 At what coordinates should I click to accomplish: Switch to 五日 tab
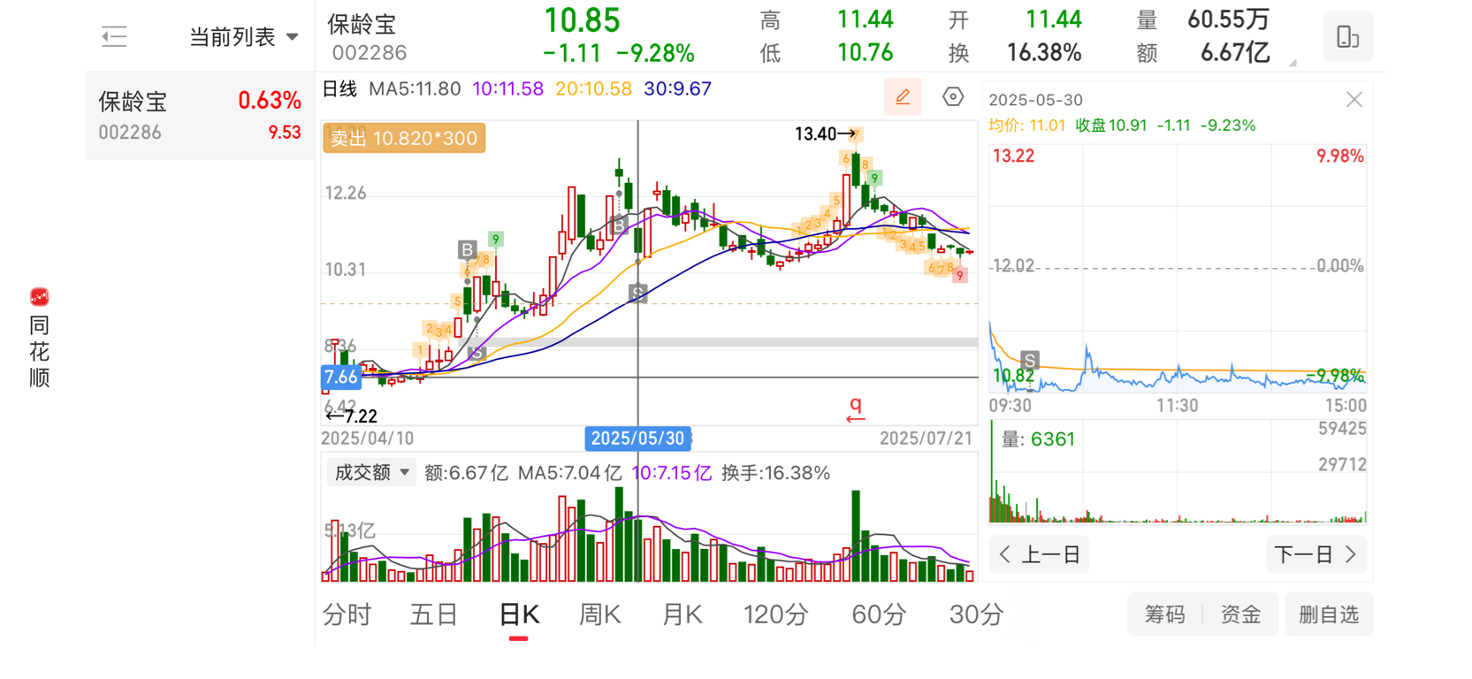(433, 614)
